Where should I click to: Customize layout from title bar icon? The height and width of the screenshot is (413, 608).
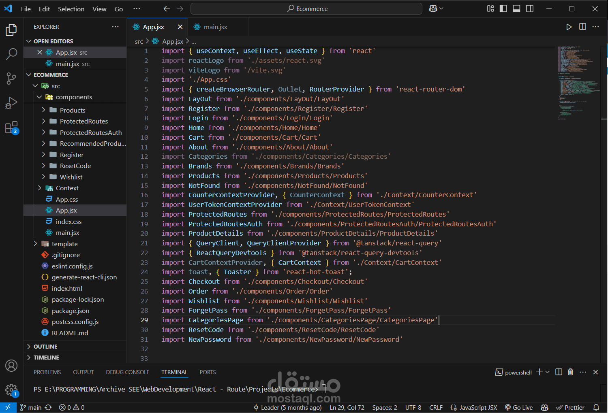490,9
